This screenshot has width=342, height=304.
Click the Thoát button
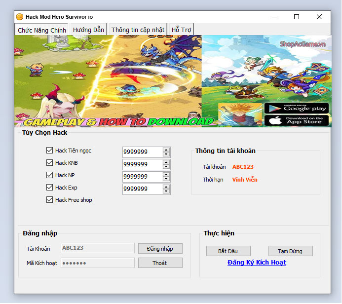[x=160, y=263]
